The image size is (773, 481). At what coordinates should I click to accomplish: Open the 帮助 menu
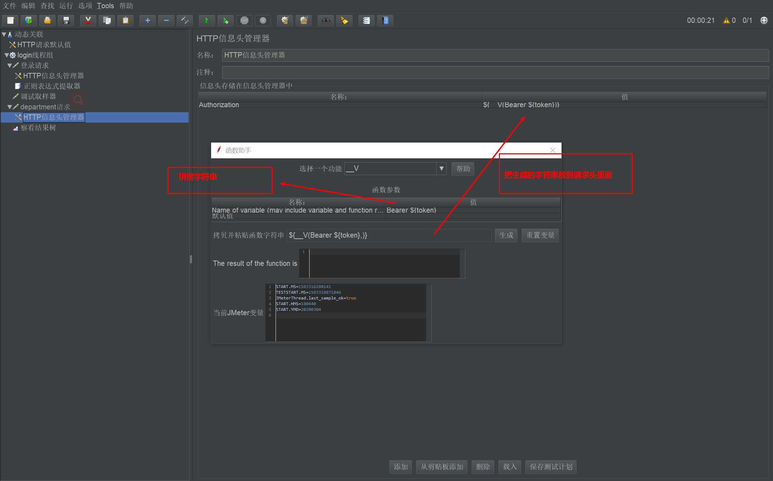(126, 6)
